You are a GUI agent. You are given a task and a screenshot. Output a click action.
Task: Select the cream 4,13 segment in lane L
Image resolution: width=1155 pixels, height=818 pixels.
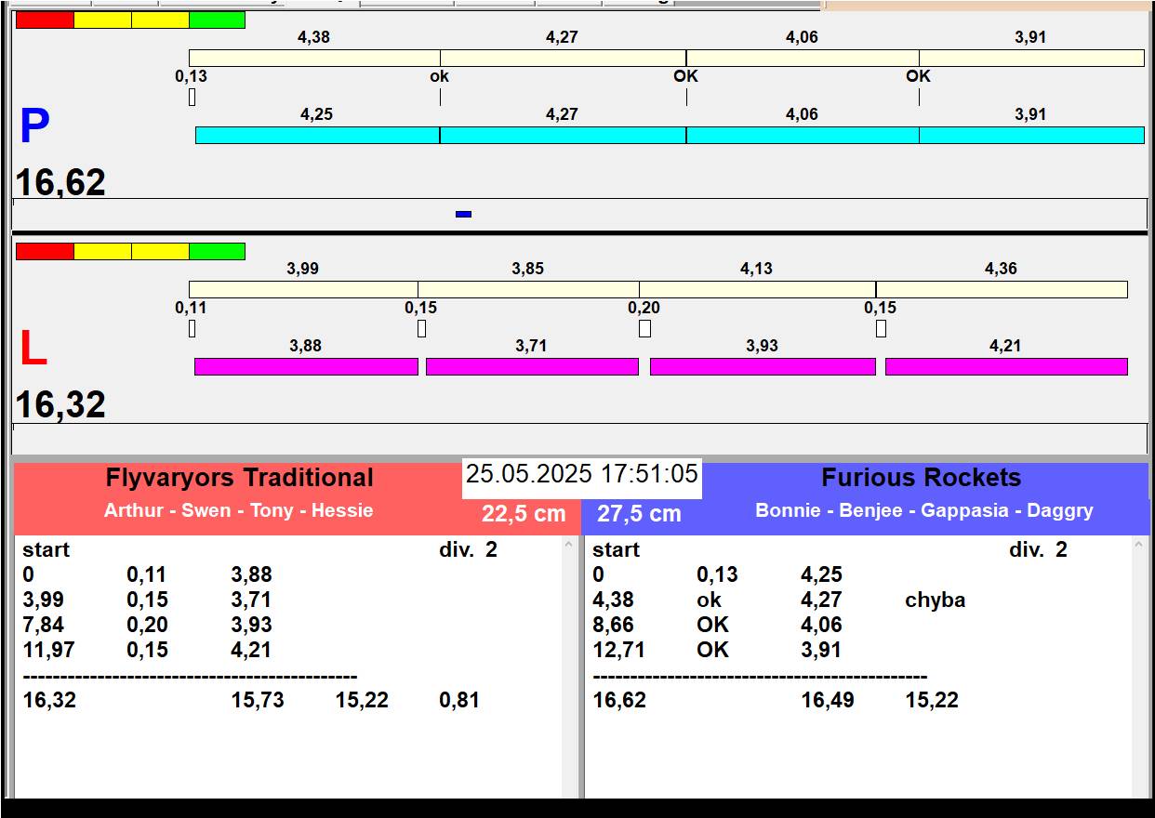pos(757,290)
